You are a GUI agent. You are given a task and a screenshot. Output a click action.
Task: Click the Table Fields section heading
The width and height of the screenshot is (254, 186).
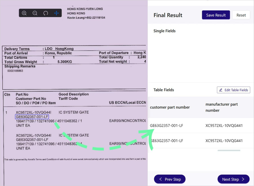pyautogui.click(x=164, y=90)
